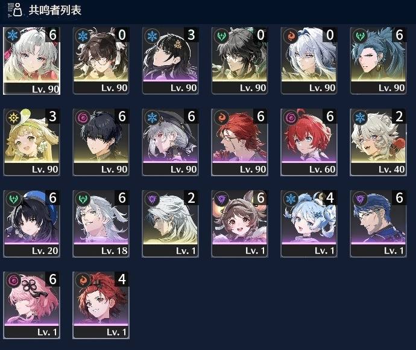Click the 共鸣者列表 title text
The image size is (416, 350).
point(55,10)
